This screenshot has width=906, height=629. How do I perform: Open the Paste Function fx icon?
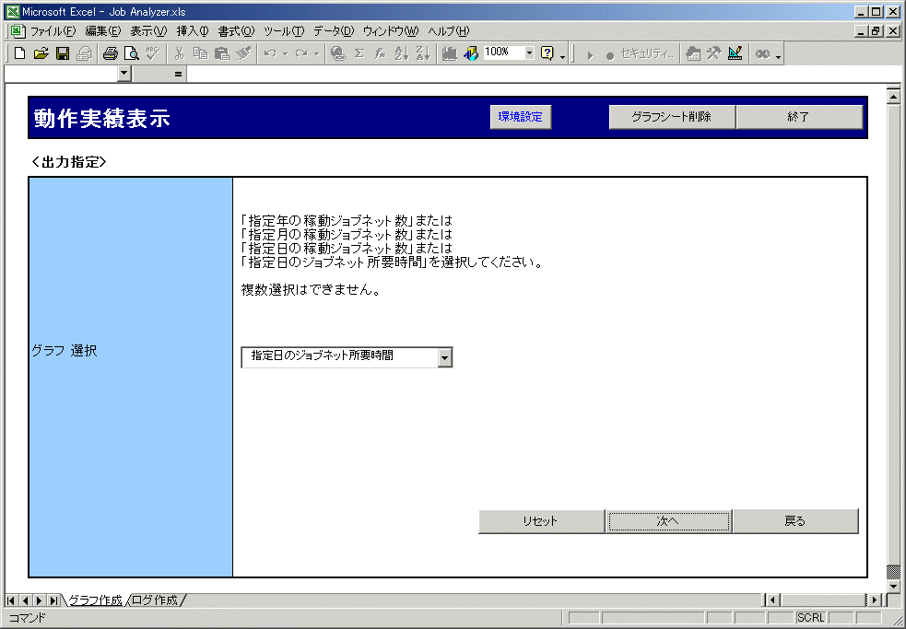(381, 53)
